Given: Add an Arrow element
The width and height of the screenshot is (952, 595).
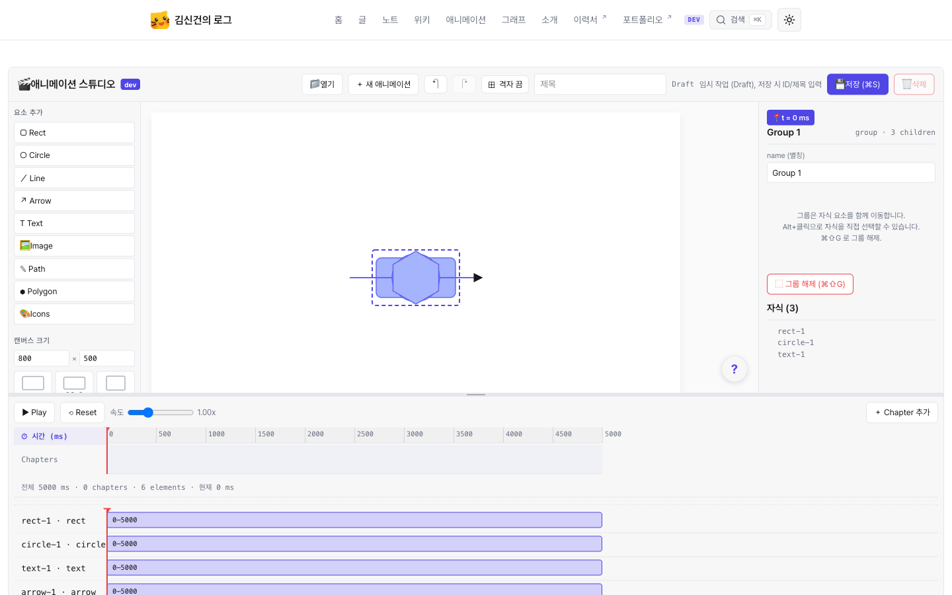Looking at the screenshot, I should coord(74,201).
